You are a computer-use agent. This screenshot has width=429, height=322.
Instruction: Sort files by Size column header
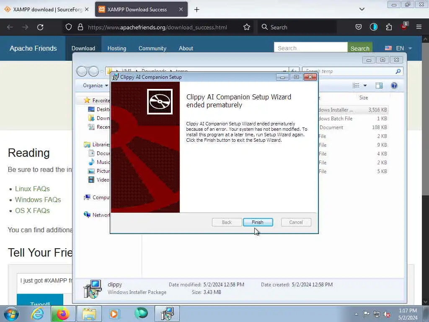click(x=363, y=97)
